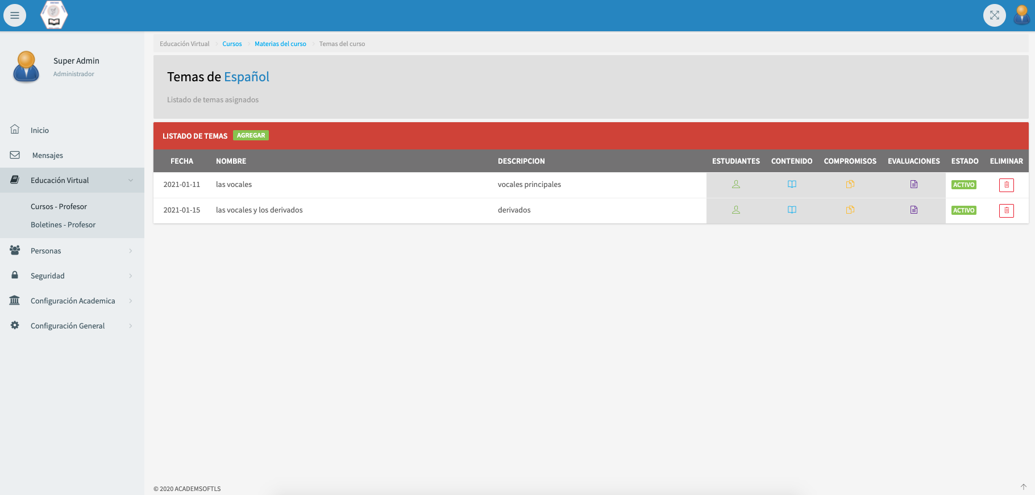
Task: Open compromisos icon for 'las vocales' row
Action: (850, 185)
